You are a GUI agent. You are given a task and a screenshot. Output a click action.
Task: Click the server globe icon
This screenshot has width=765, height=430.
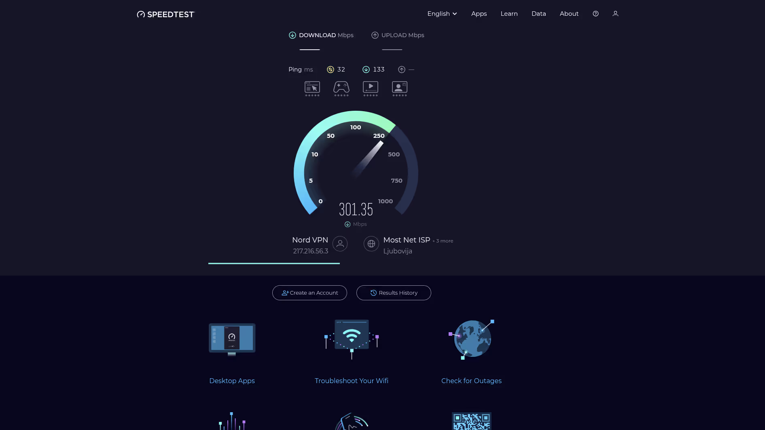(x=371, y=244)
